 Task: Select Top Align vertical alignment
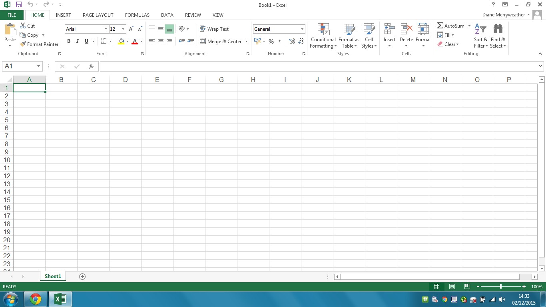(152, 29)
